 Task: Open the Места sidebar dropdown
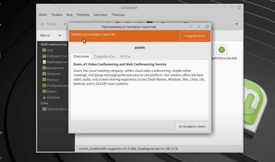pyautogui.click(x=60, y=36)
